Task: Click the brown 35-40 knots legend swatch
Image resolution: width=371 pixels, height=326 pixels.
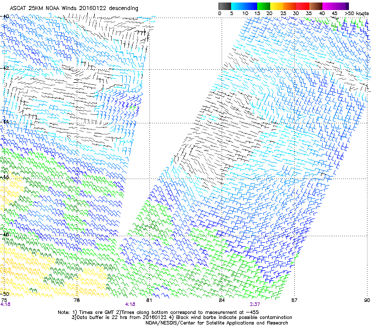Action: tap(316, 6)
